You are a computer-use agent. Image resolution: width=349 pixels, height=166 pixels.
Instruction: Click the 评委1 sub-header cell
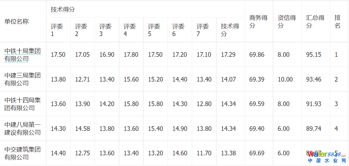tap(56, 30)
